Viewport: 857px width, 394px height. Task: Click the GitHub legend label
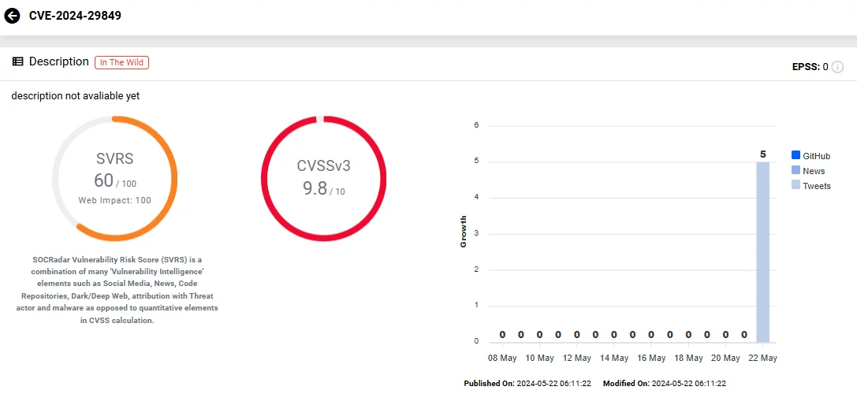(x=817, y=156)
